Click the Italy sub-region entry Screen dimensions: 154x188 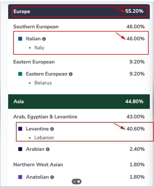39,48
